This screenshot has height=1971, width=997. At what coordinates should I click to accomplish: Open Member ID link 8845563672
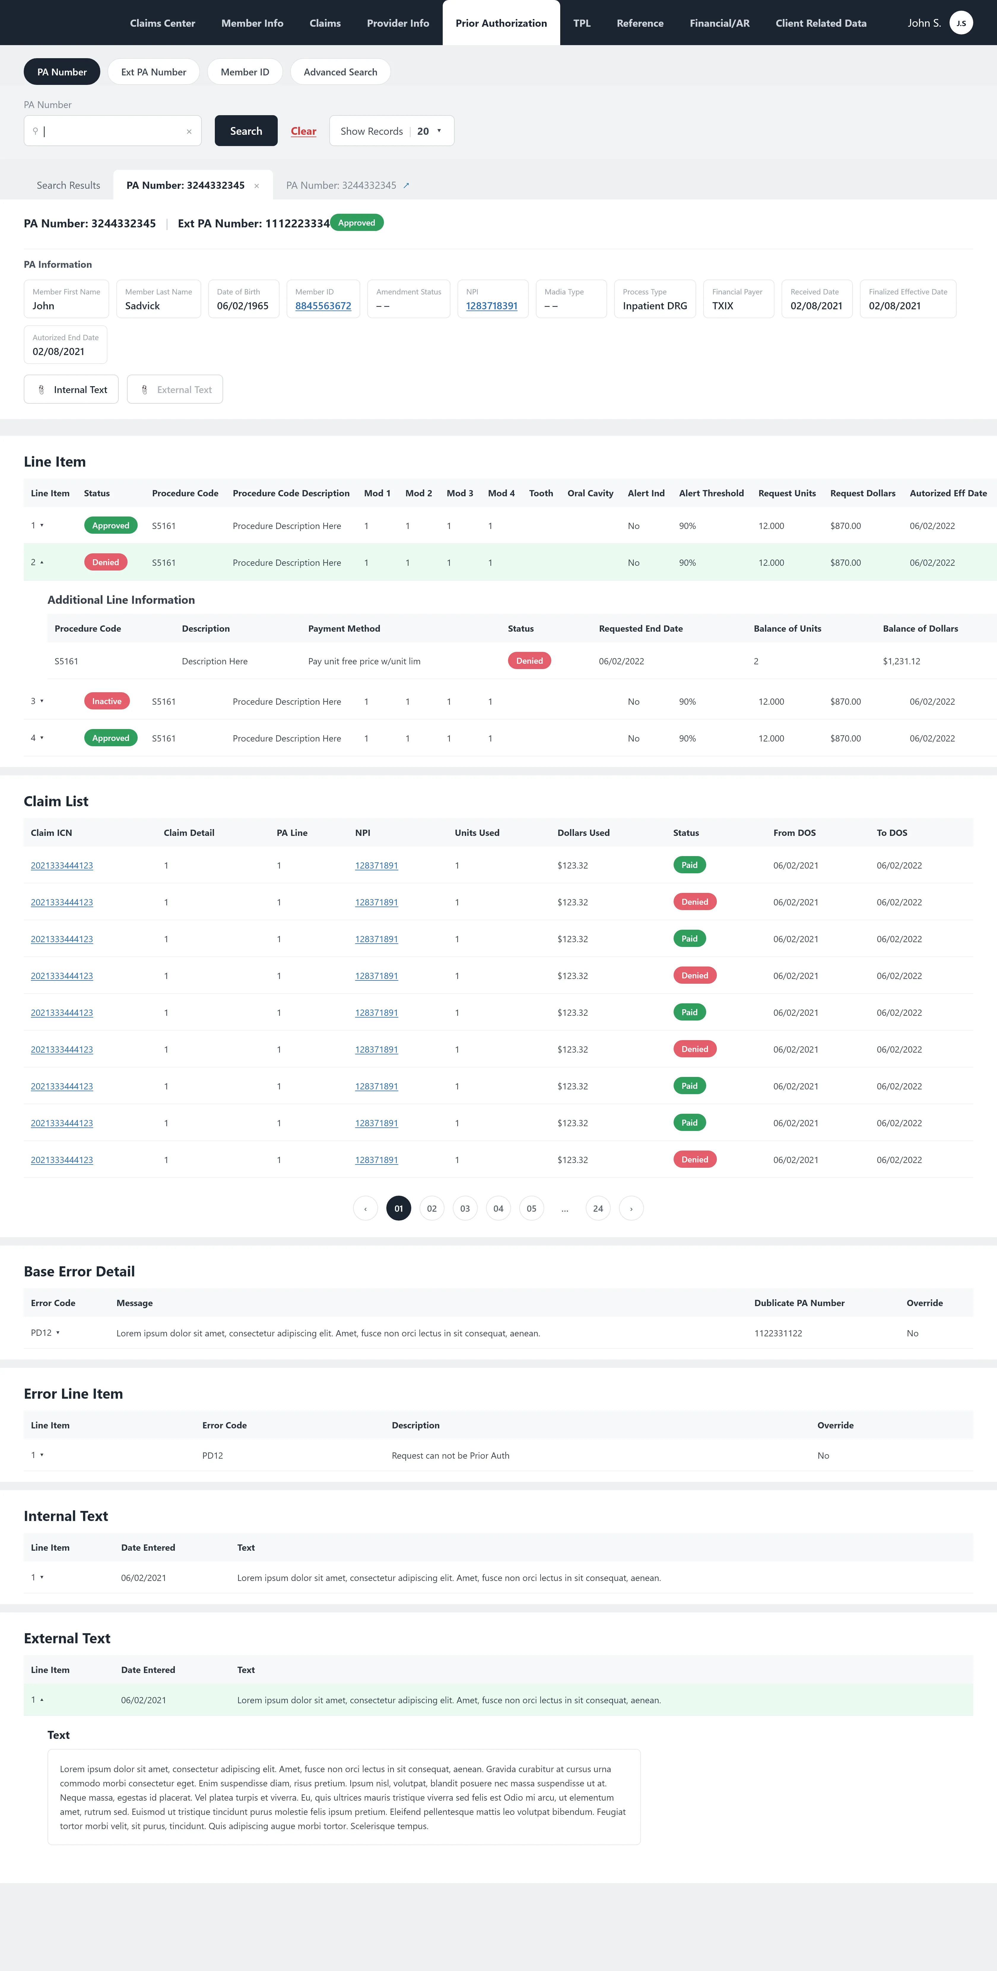pos(323,306)
